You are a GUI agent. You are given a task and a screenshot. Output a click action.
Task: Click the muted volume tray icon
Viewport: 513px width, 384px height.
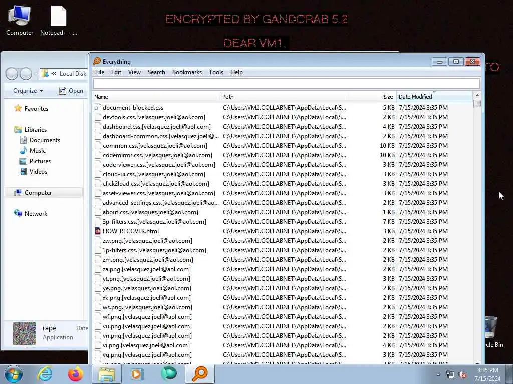(462, 375)
